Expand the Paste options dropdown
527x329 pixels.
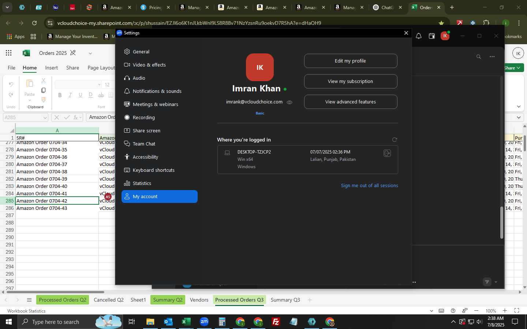tap(30, 100)
